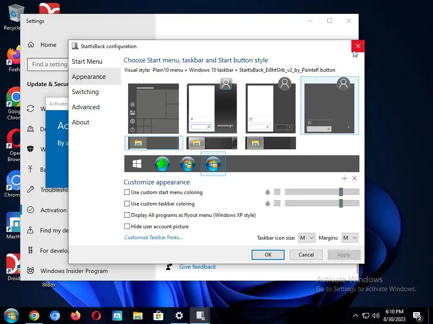
Task: Click the OK button
Action: [268, 254]
